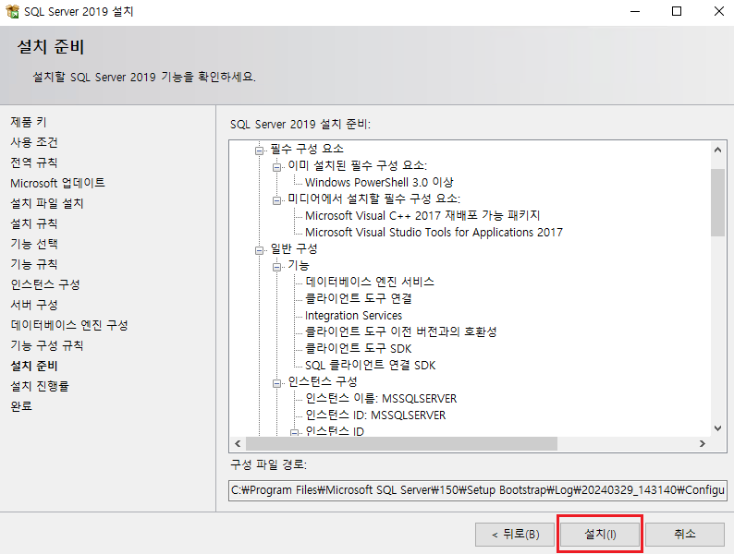Collapse the 인스턴스 구성 tree node

(x=276, y=383)
